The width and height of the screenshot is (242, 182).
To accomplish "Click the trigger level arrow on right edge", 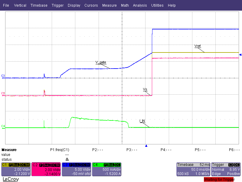I will (240, 55).
